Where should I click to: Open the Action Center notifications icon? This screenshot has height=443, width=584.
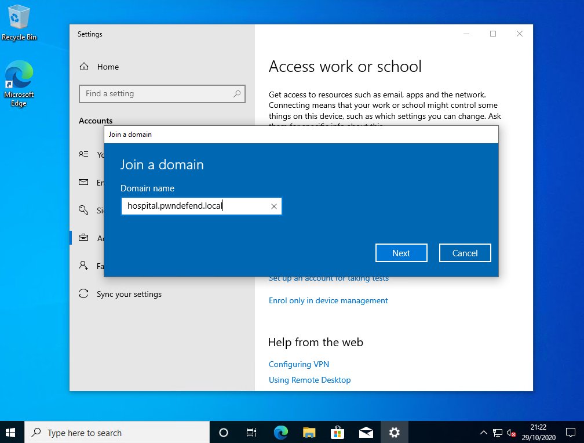pyautogui.click(x=570, y=432)
